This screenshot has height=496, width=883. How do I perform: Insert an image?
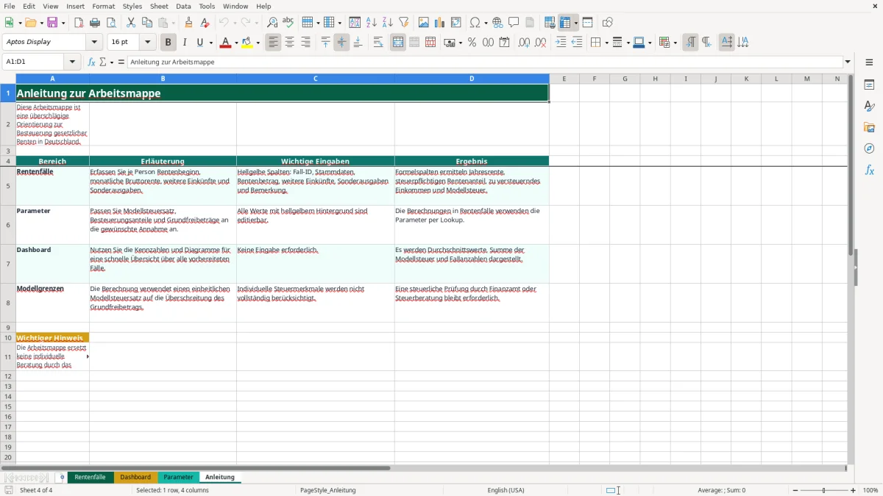pos(424,23)
